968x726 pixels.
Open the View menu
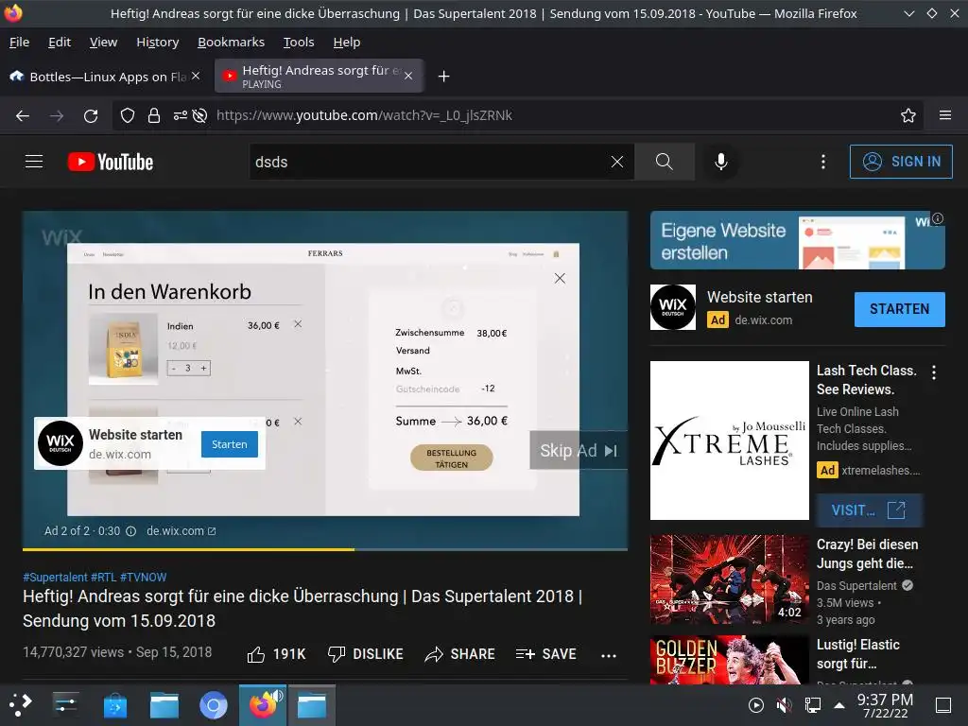tap(103, 42)
